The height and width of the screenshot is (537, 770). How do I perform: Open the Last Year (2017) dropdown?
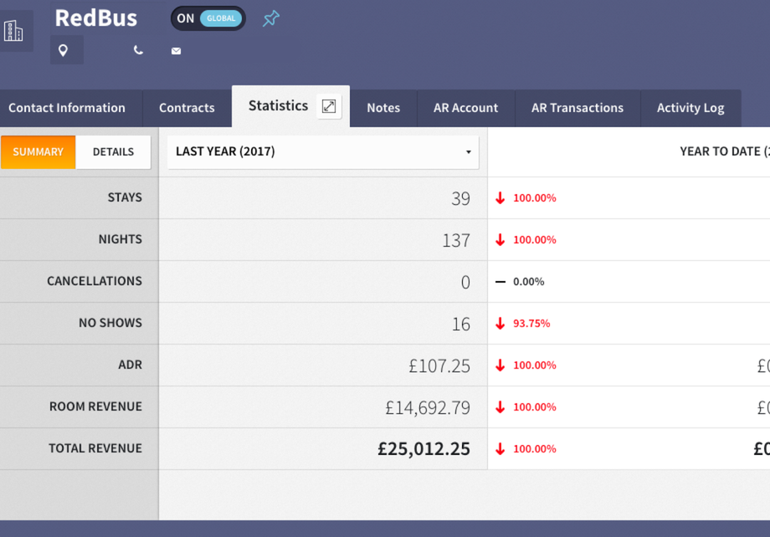[323, 151]
